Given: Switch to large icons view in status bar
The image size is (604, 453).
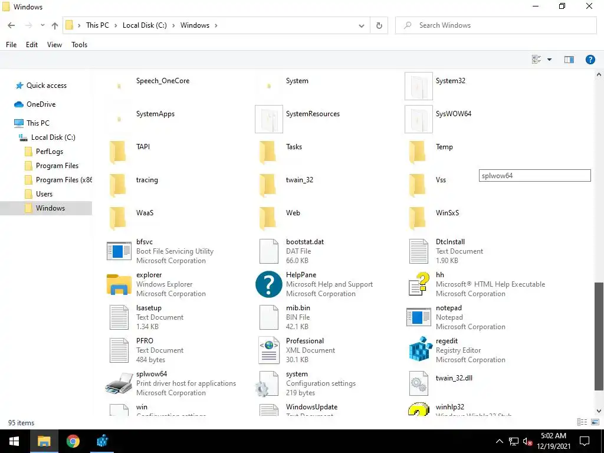Looking at the screenshot, I should [x=595, y=422].
